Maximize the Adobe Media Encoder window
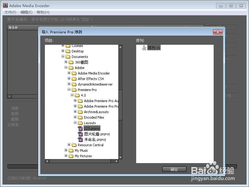The height and width of the screenshot is (187, 249). tap(231, 6)
